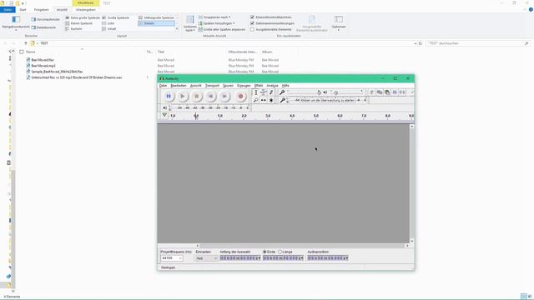This screenshot has height=300, width=534.
Task: Open Analyse menu in Audacity
Action: coord(273,86)
